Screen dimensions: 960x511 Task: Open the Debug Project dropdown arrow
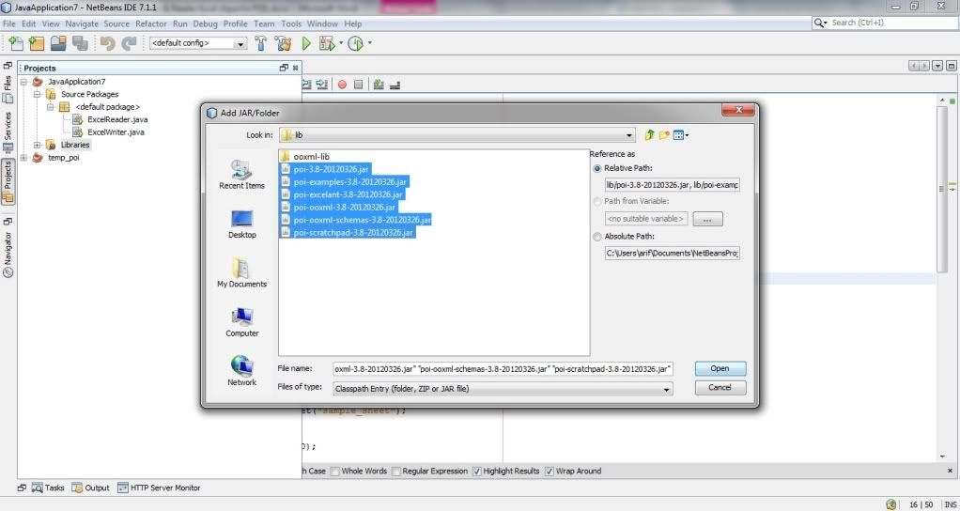(340, 43)
